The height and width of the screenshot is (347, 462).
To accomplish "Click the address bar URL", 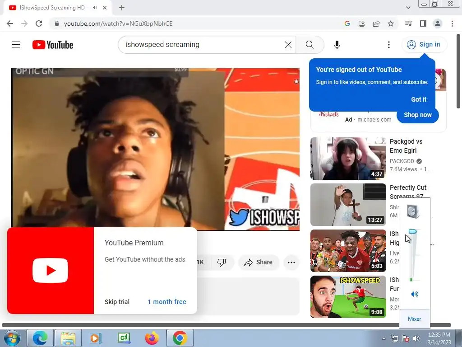I will pos(118,23).
